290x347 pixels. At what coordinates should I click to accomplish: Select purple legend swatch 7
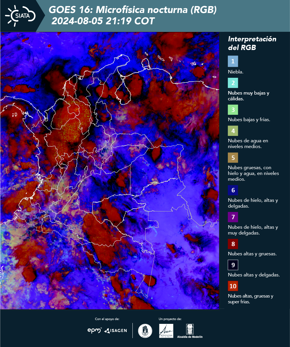coord(233,217)
